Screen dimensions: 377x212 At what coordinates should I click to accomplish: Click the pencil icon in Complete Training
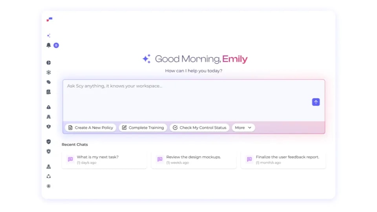(x=124, y=128)
